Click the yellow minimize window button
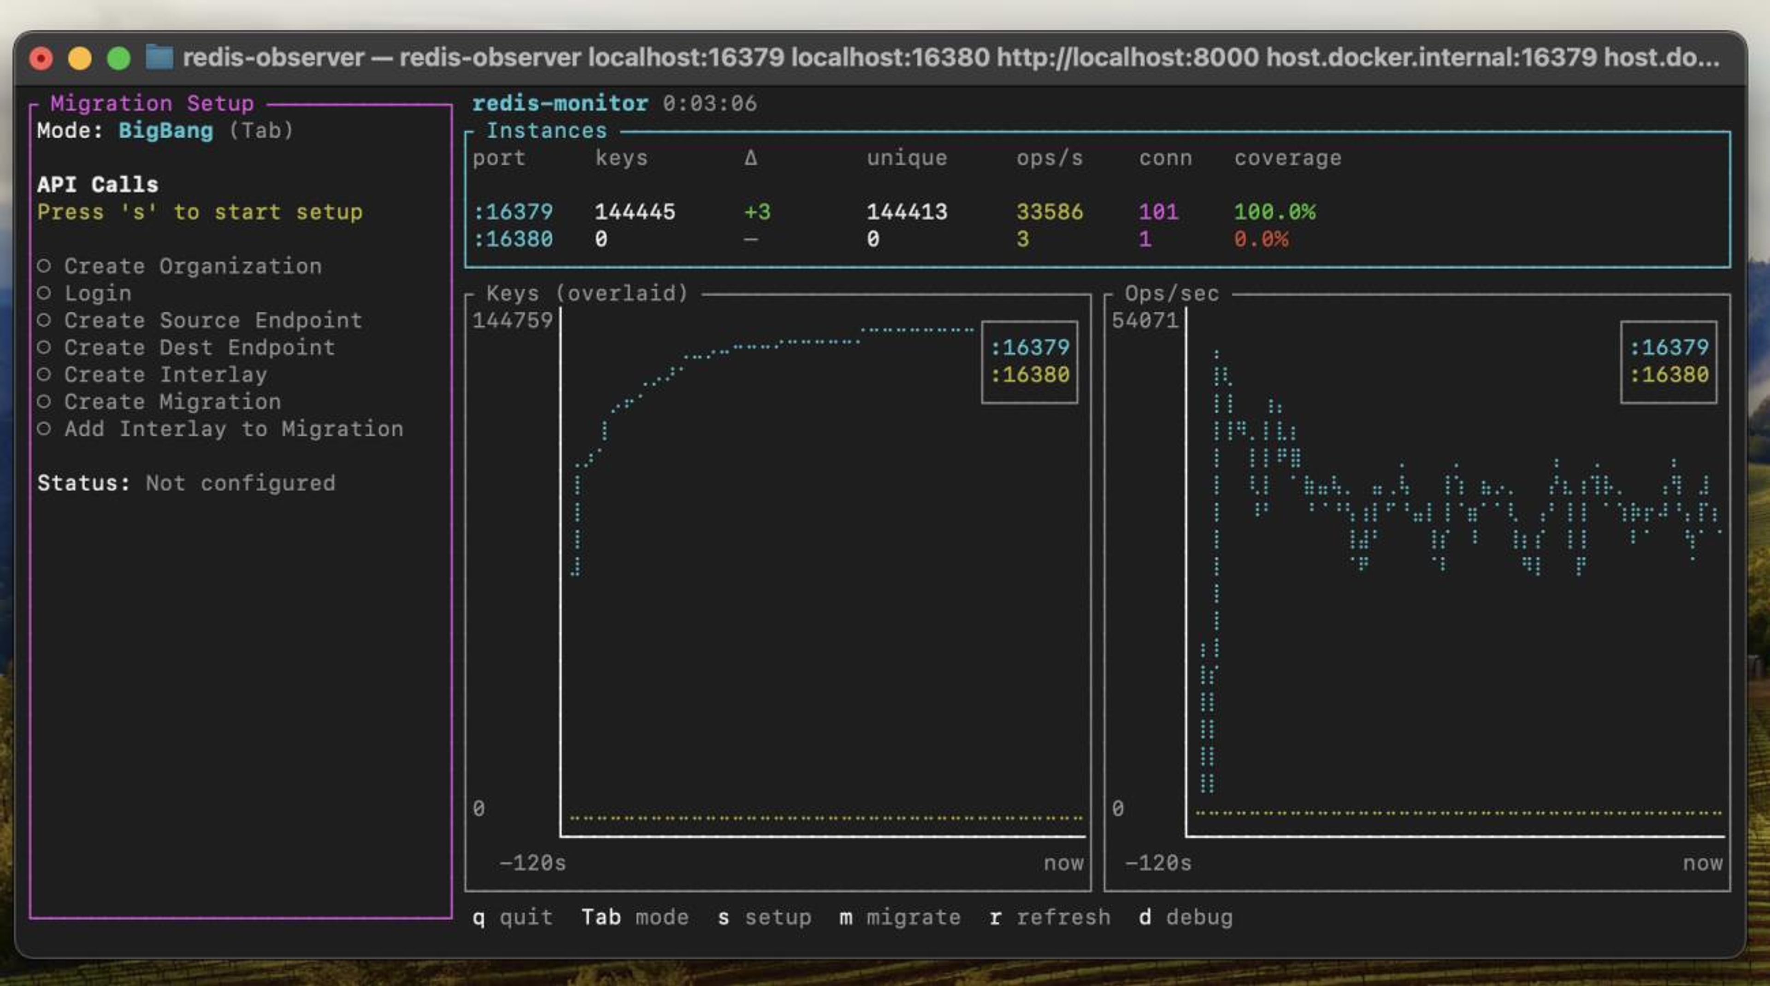Screen dimensions: 1770x986 pyautogui.click(x=80, y=59)
